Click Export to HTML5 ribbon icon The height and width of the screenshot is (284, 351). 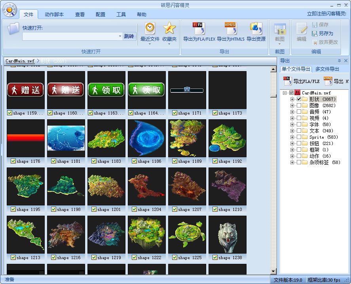point(231,28)
